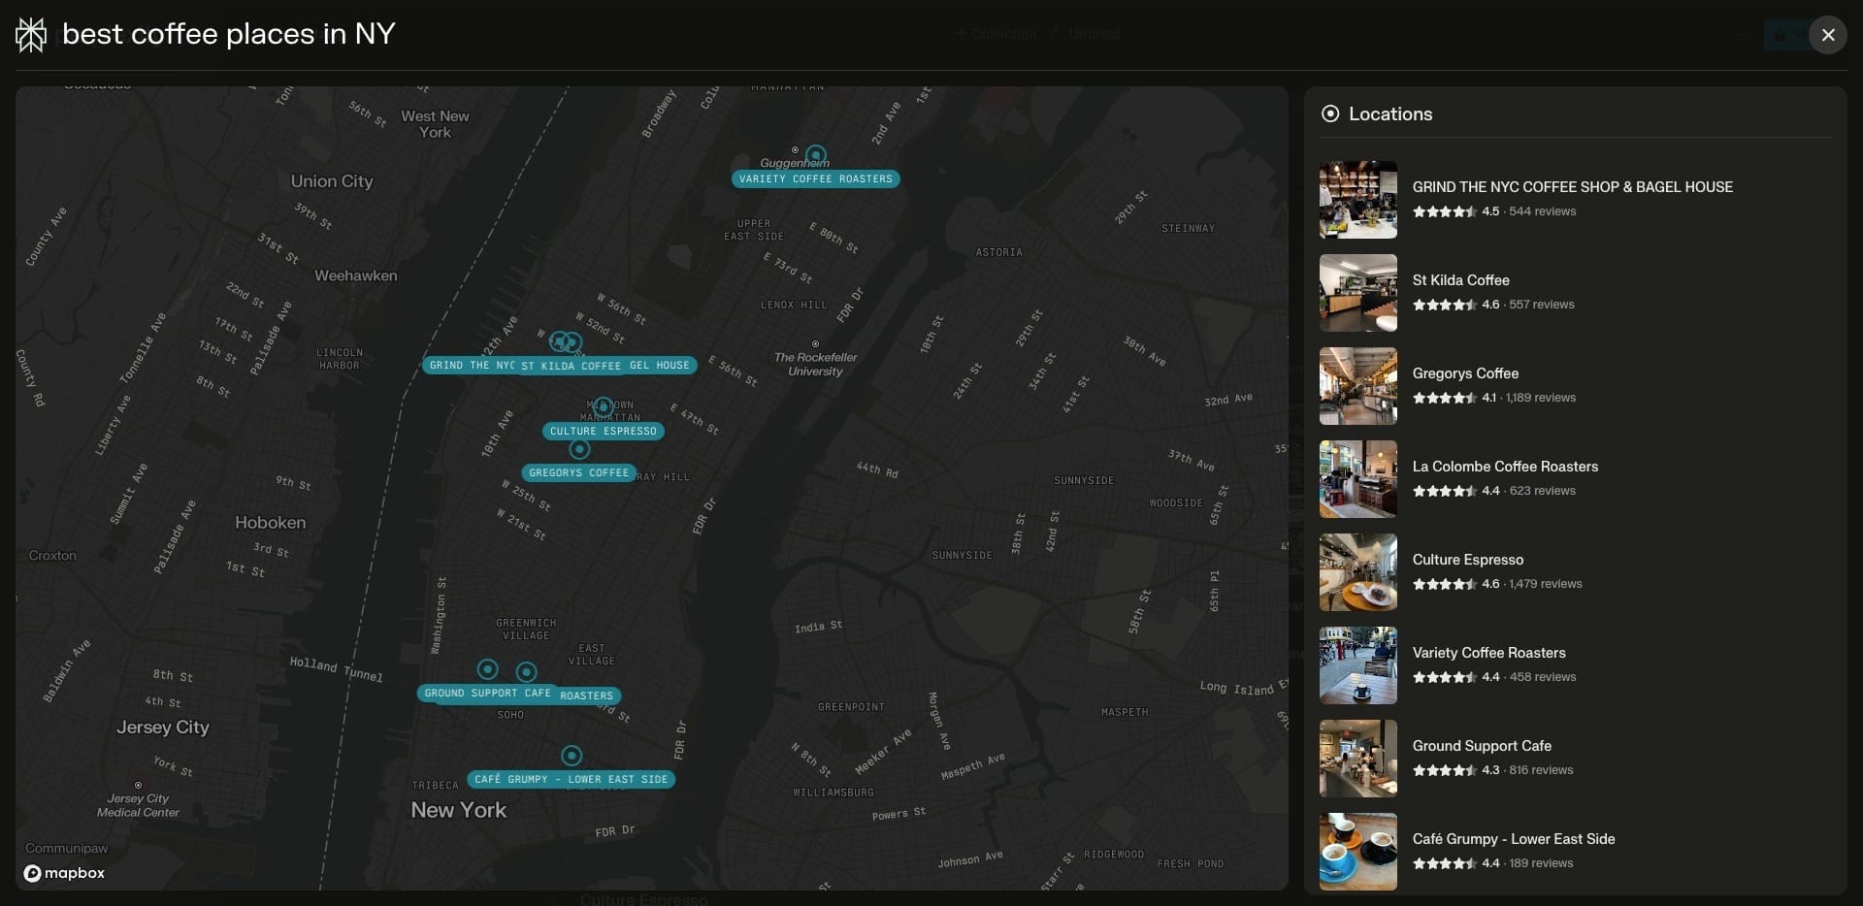Click the '189 reviews' rating text
1863x906 pixels.
(1542, 863)
